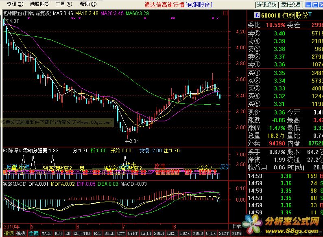Click the small red chart-panel toggle icon
The height and width of the screenshot is (237, 323).
225,13
